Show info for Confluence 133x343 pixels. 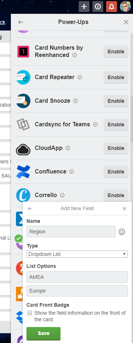[71, 172]
